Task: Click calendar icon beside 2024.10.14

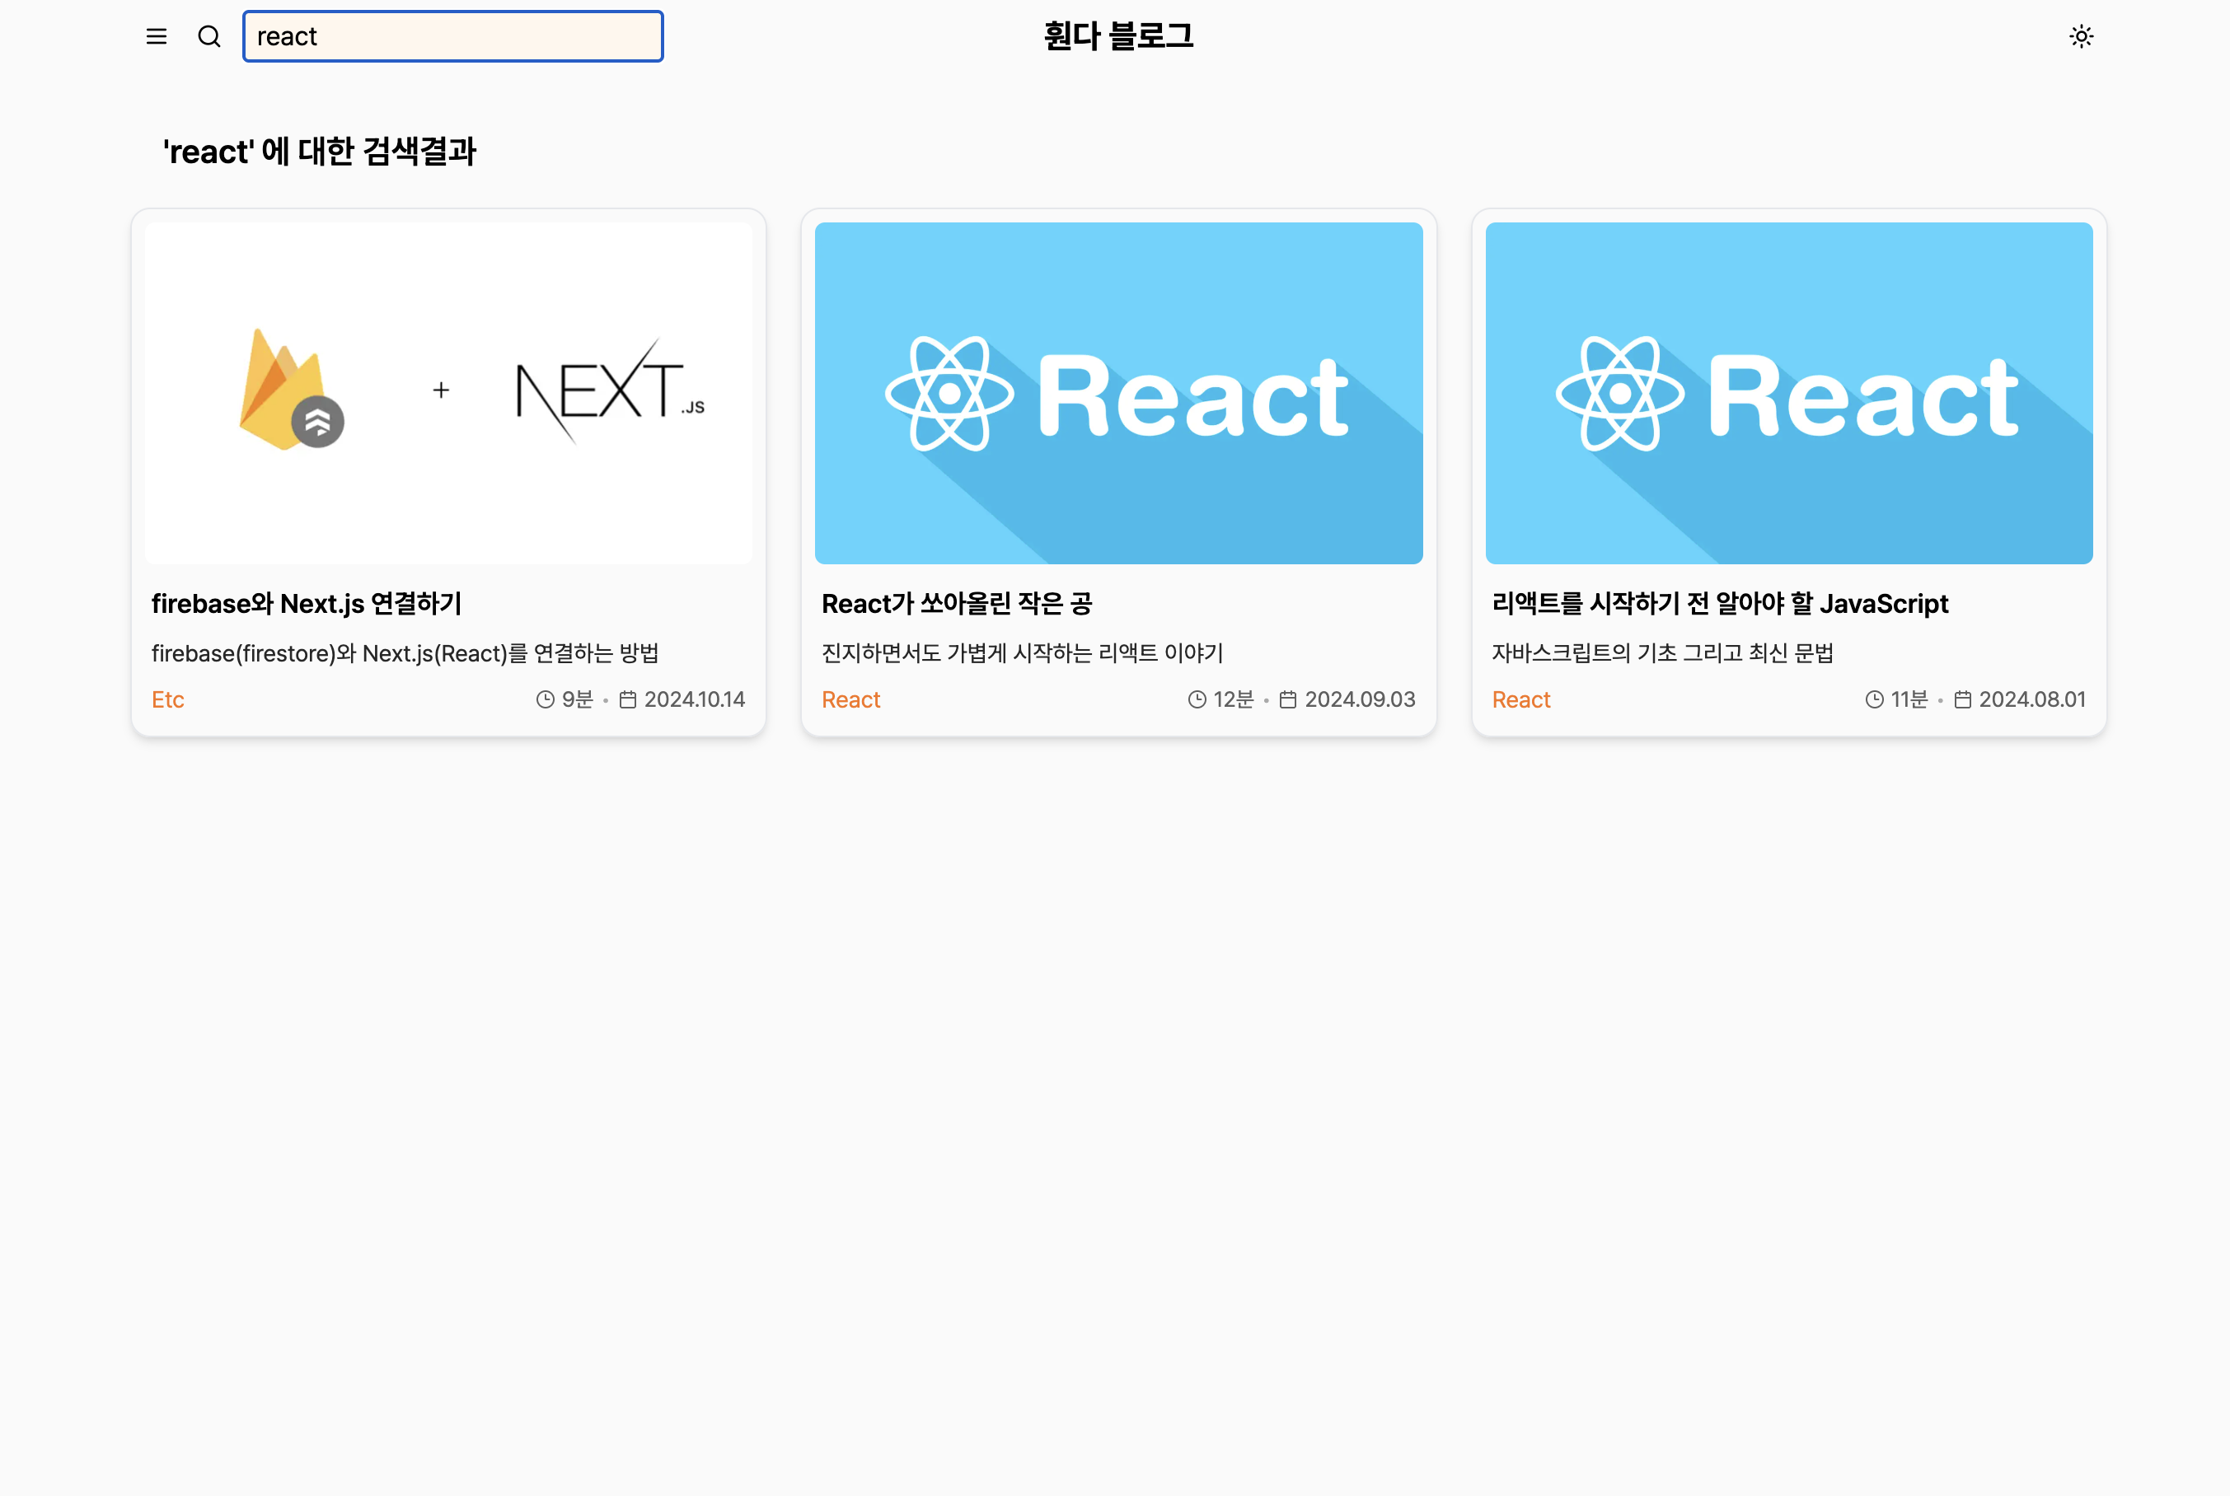Action: click(x=628, y=699)
